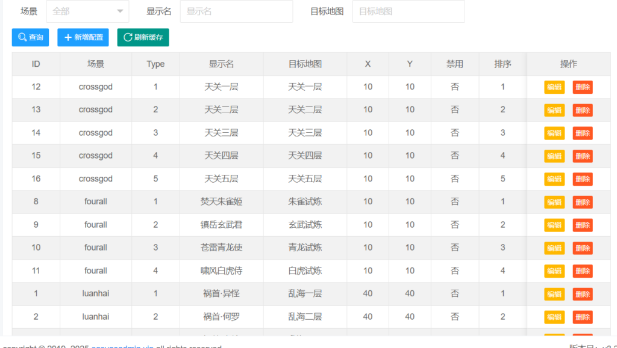Viewport: 617px width, 348px height.
Task: Click the 乱海一层 target map cell
Action: click(x=305, y=293)
